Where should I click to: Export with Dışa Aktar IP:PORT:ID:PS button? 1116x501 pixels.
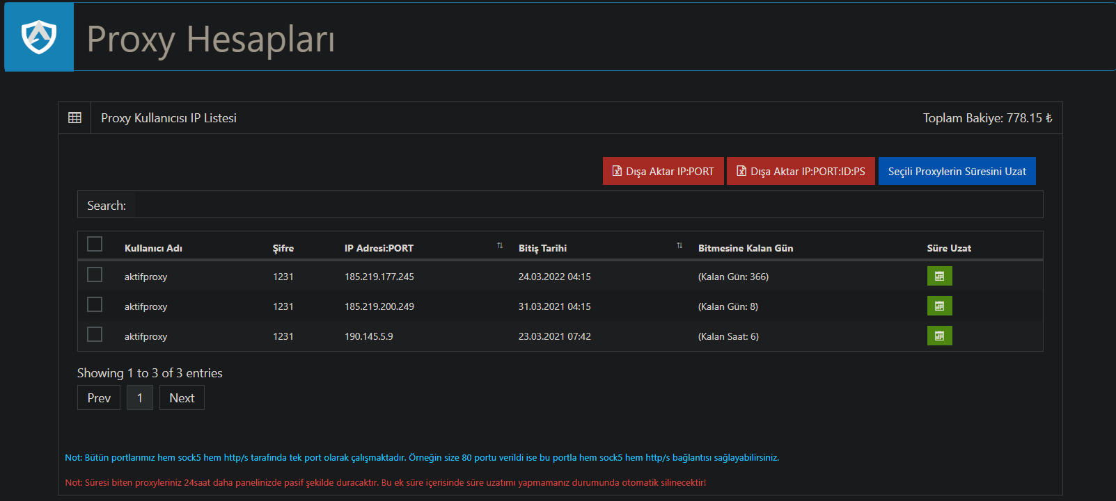801,172
